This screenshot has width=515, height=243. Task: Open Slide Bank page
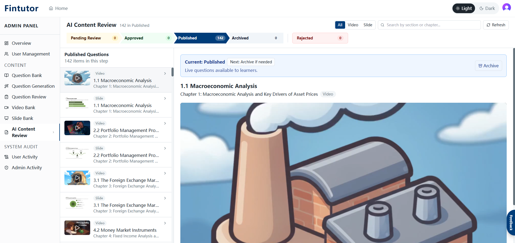[x=30, y=118]
